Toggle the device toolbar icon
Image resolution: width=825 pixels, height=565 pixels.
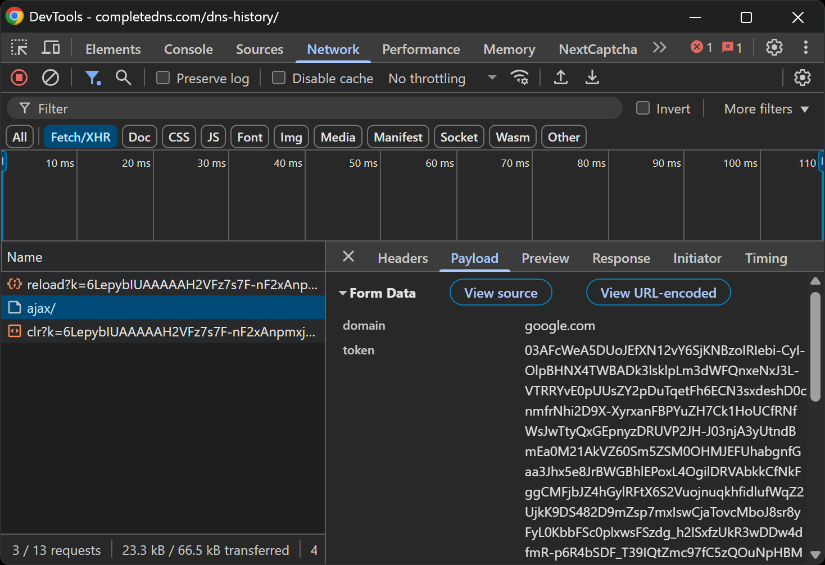[x=51, y=48]
